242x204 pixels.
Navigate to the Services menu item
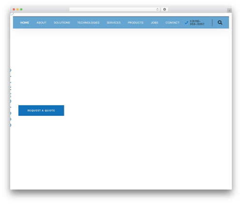click(x=114, y=23)
